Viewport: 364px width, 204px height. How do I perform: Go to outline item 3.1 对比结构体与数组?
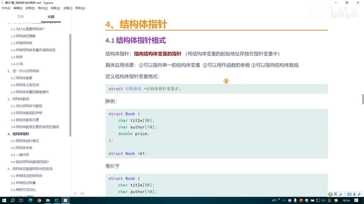(x=27, y=106)
